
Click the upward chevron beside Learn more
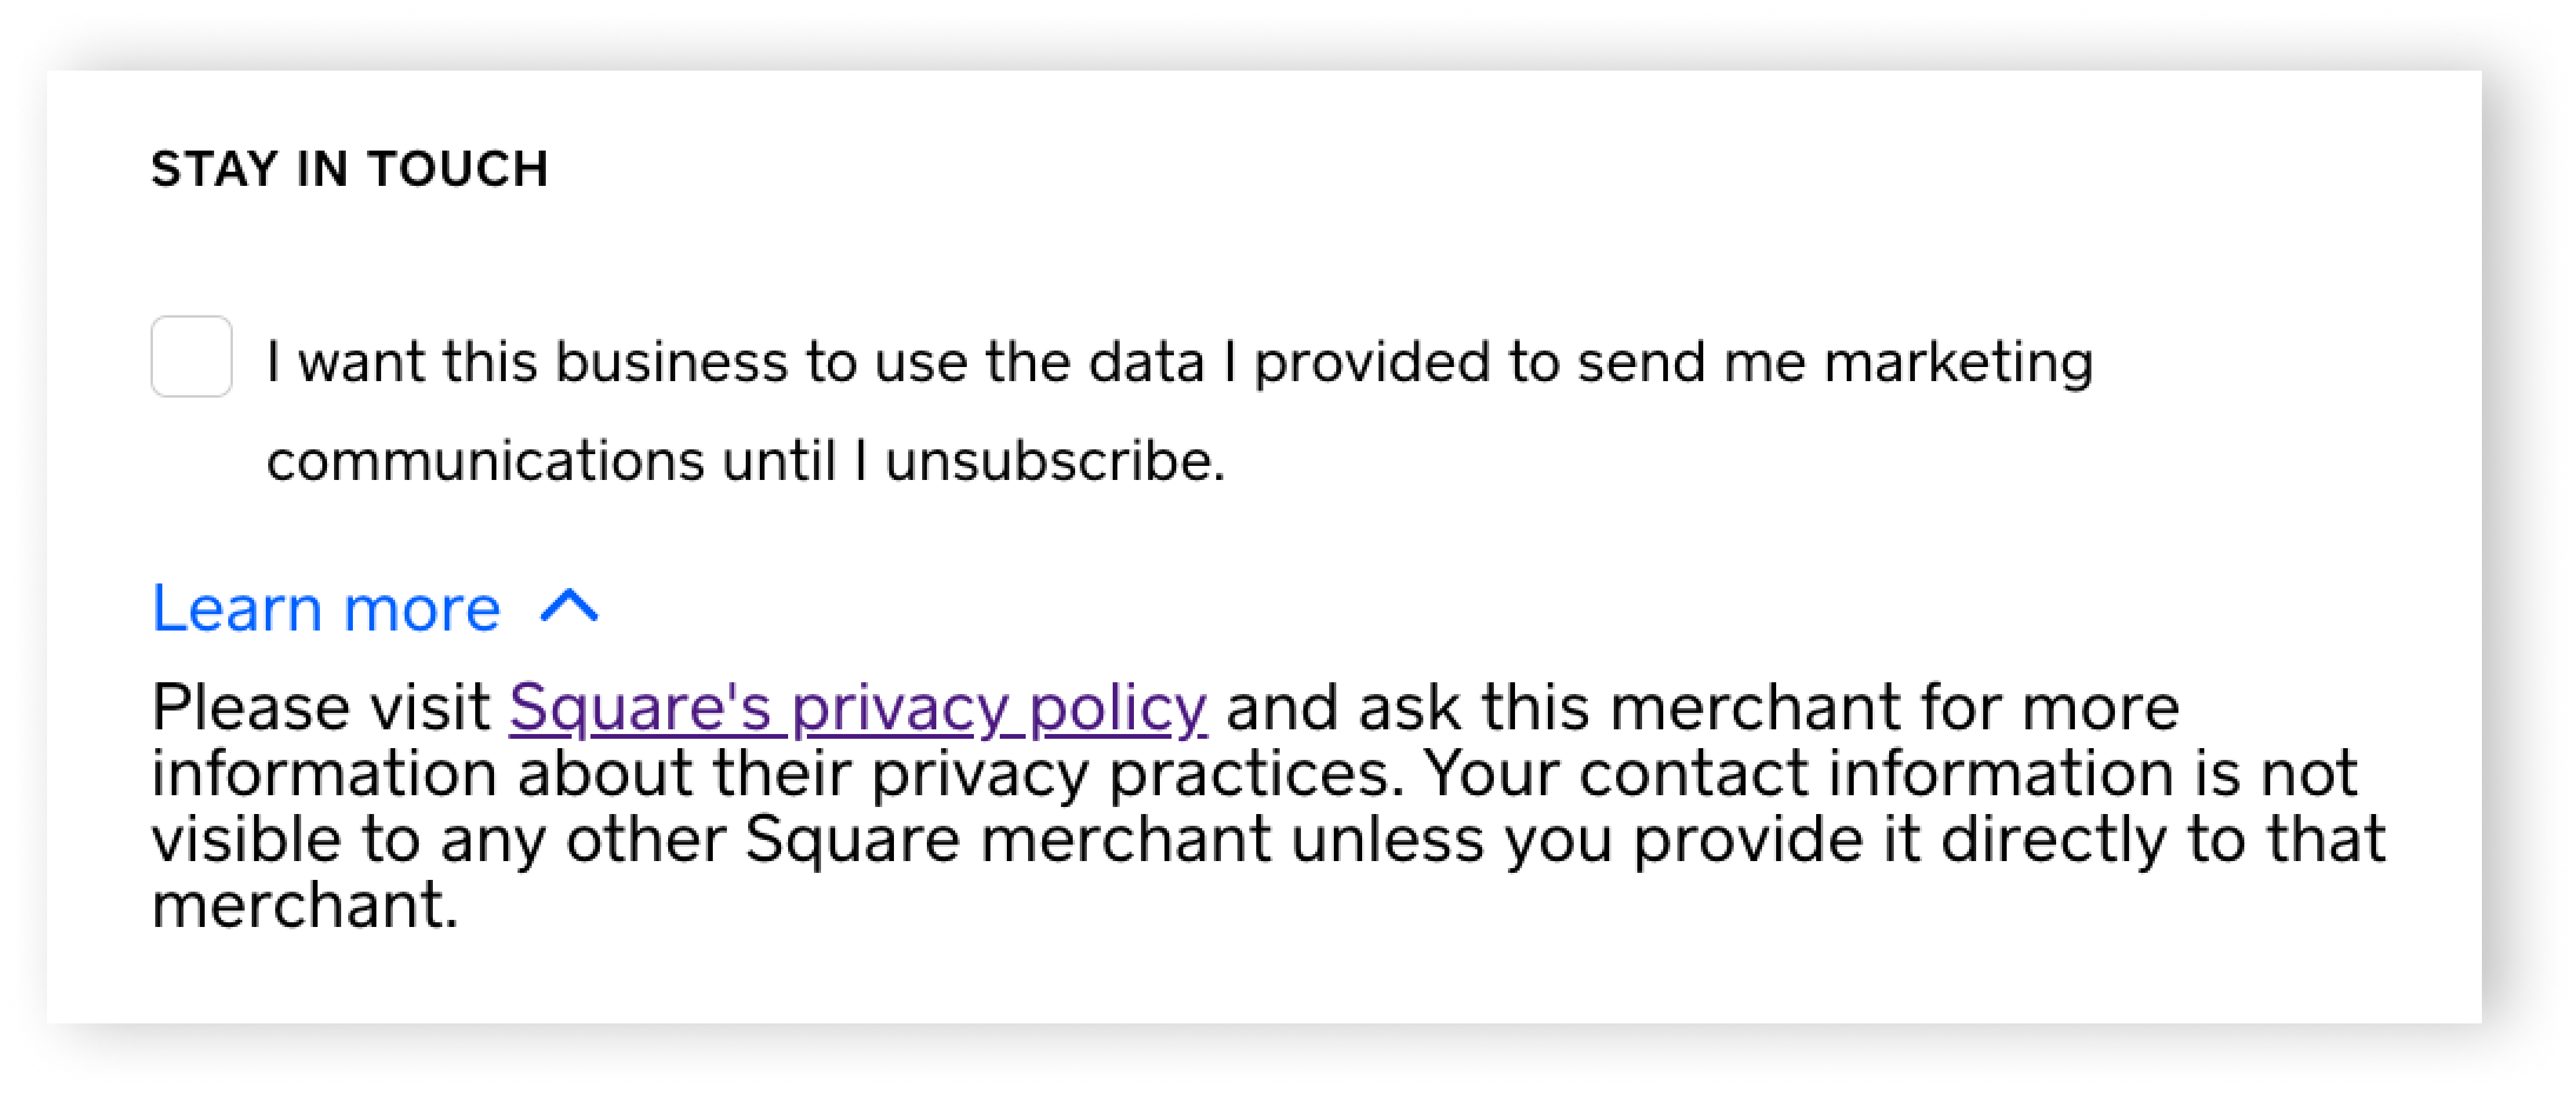click(x=569, y=606)
